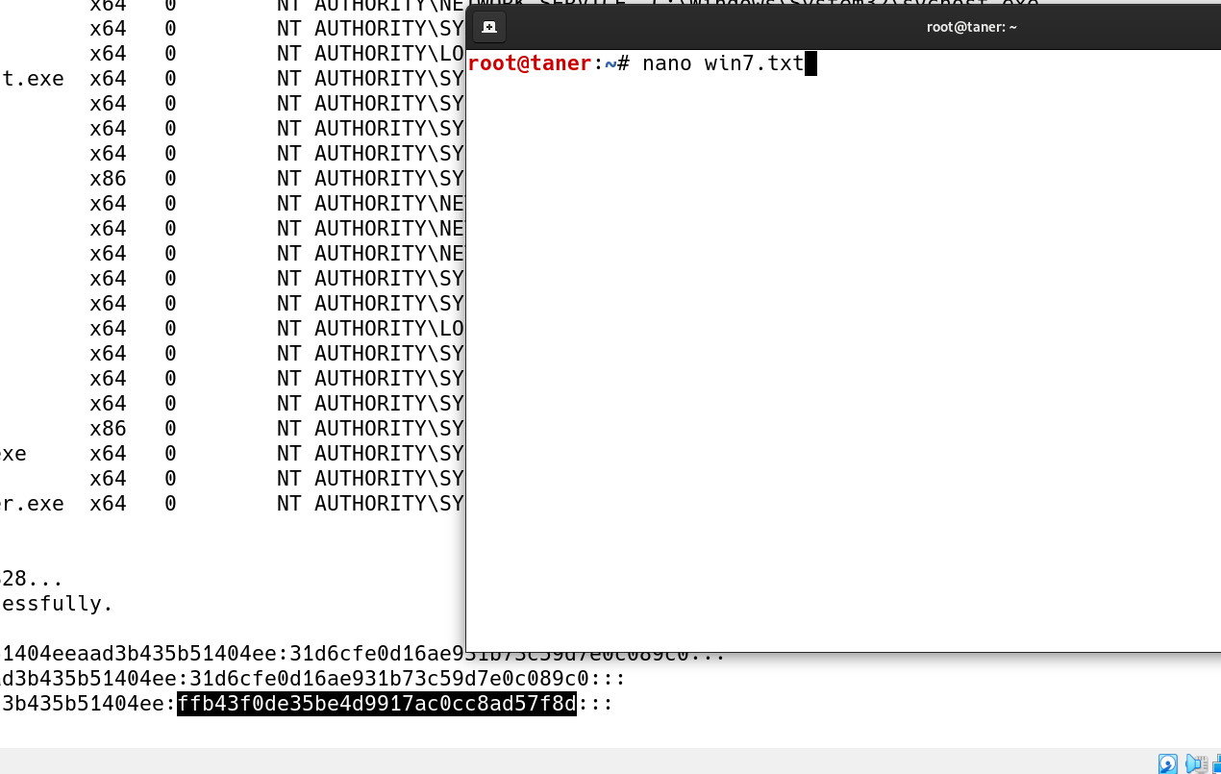Click the VirtualBox hard disk status icon
This screenshot has height=774, width=1221.
[x=1168, y=764]
